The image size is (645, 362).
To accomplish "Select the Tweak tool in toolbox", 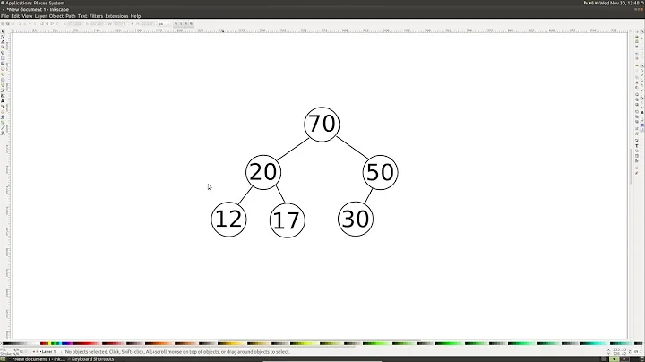I will (x=3, y=42).
